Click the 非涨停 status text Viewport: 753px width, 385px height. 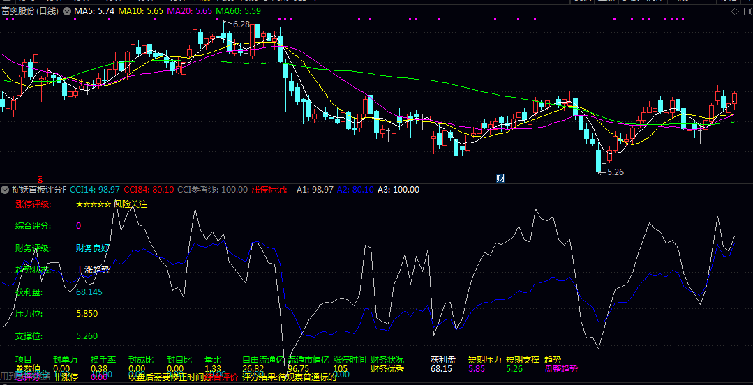pos(66,377)
